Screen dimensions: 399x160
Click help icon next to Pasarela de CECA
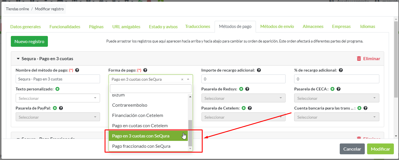coord(338,89)
